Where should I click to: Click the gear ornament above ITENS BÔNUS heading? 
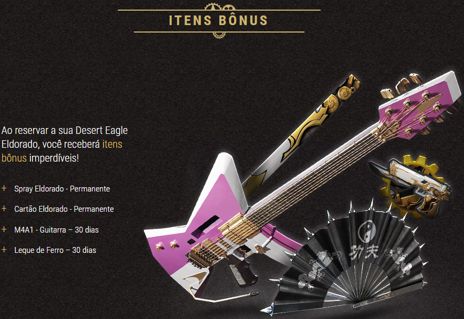(219, 6)
